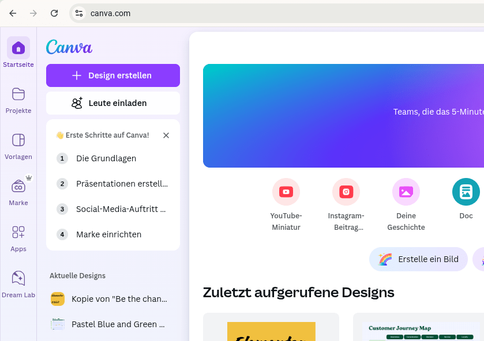Create a YouTube-Miniatur design
Viewport: 484px width, 341px height.
click(x=286, y=192)
